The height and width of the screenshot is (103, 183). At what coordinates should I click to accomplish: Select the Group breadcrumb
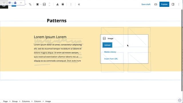pyautogui.click(x=15, y=101)
